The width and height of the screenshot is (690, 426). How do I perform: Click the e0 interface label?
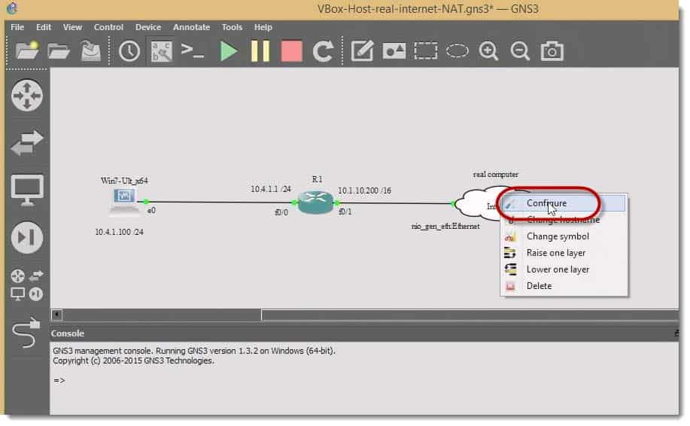151,210
